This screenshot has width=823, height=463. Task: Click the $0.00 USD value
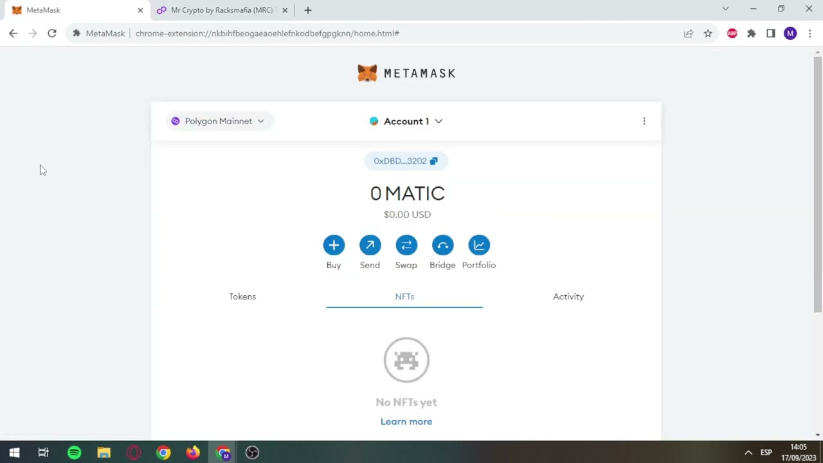point(407,215)
